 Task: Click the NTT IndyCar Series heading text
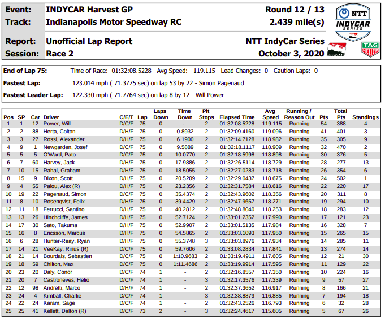click(285, 41)
